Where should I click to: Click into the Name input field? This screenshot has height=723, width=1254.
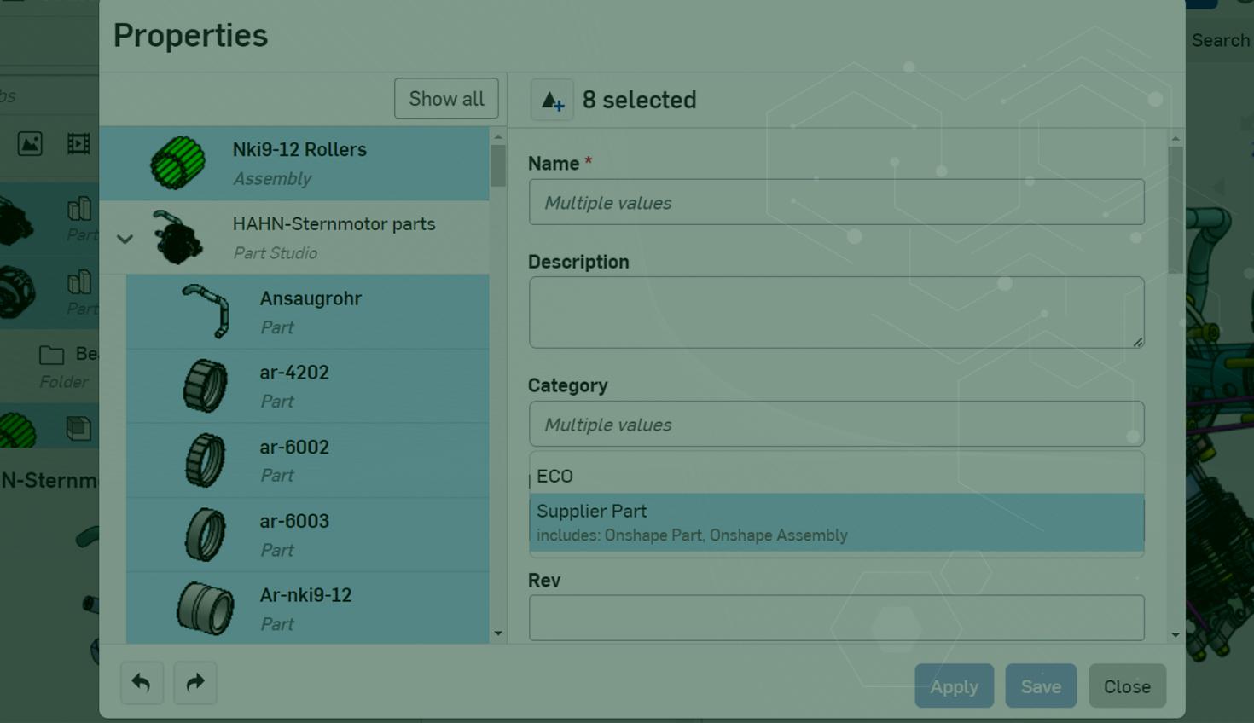coord(835,202)
